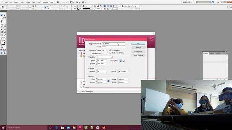The image size is (232, 130).
Task: Open the Edge browser from taskbar
Action: pos(57,127)
